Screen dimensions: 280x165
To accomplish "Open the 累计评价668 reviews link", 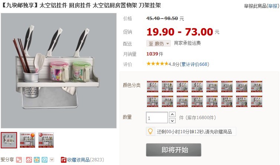I will [x=194, y=64].
